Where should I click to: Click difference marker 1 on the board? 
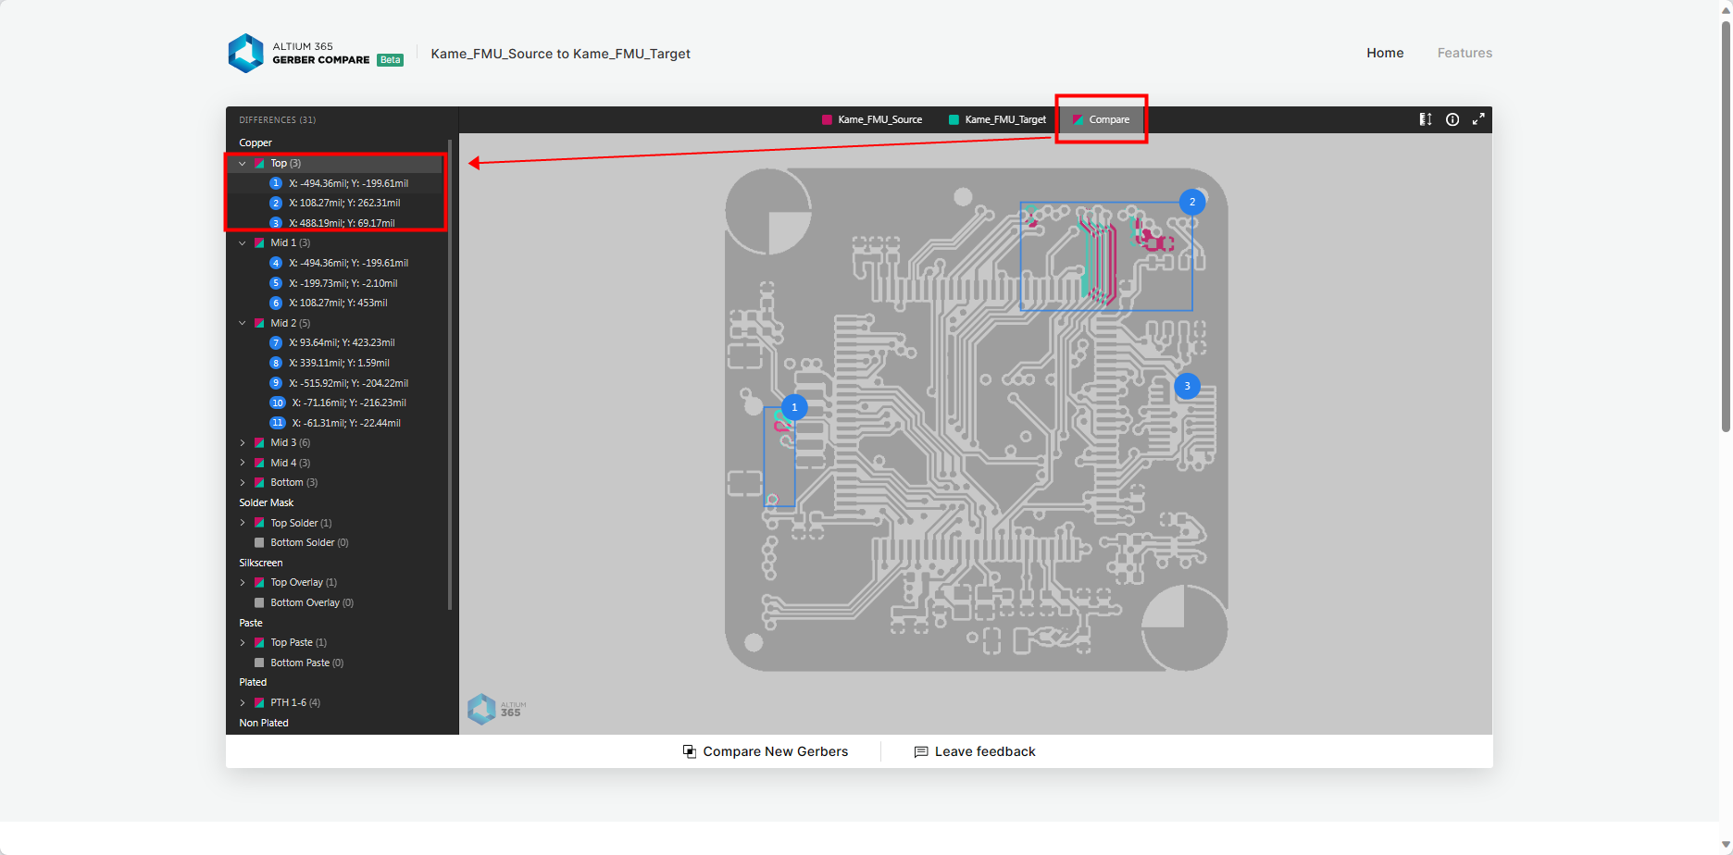point(794,407)
